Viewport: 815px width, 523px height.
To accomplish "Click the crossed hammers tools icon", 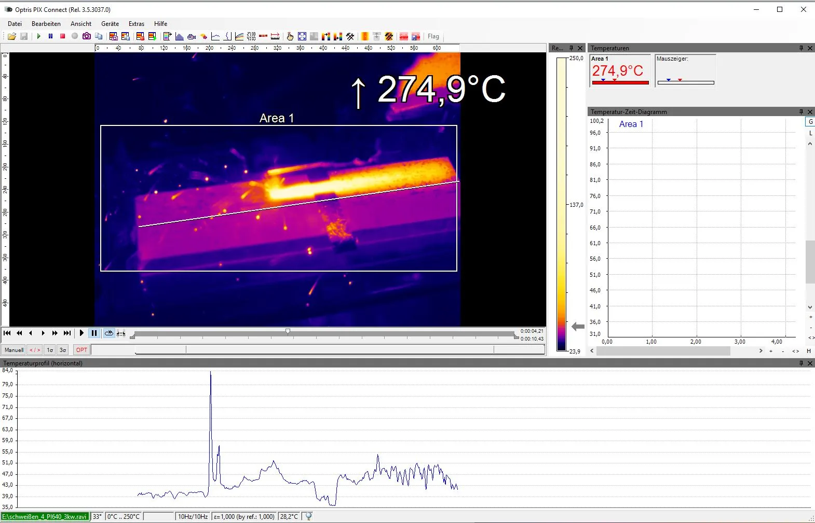I will pyautogui.click(x=350, y=36).
